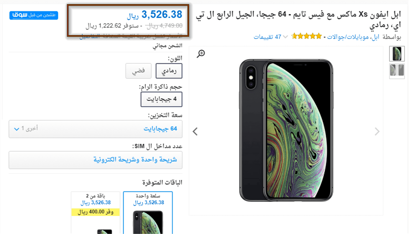Choose the فضي (silver) color option
Image resolution: width=409 pixels, height=234 pixels.
(139, 71)
